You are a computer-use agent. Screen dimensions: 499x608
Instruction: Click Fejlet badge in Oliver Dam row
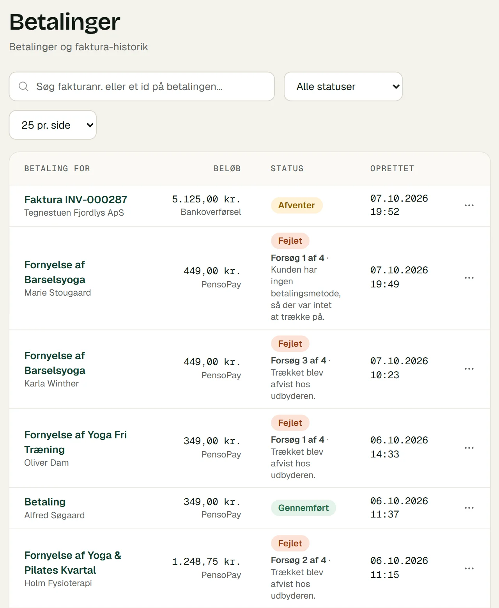pos(290,423)
